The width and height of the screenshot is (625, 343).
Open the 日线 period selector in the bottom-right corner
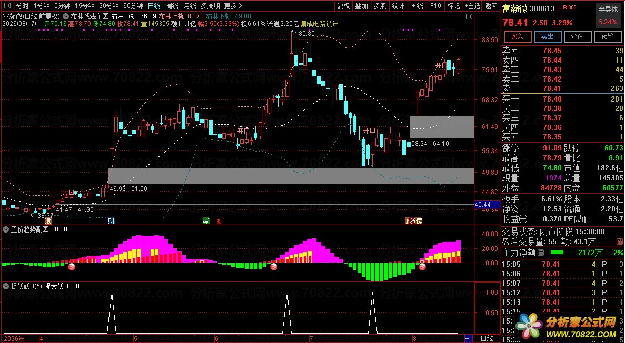tap(487, 338)
